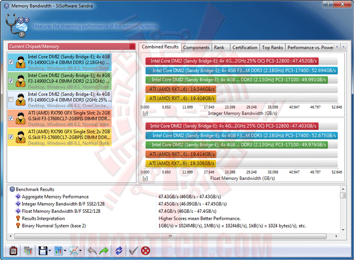Click the horizontal scrollbar thumb
Viewport: 354px width, 260px height.
point(171,236)
